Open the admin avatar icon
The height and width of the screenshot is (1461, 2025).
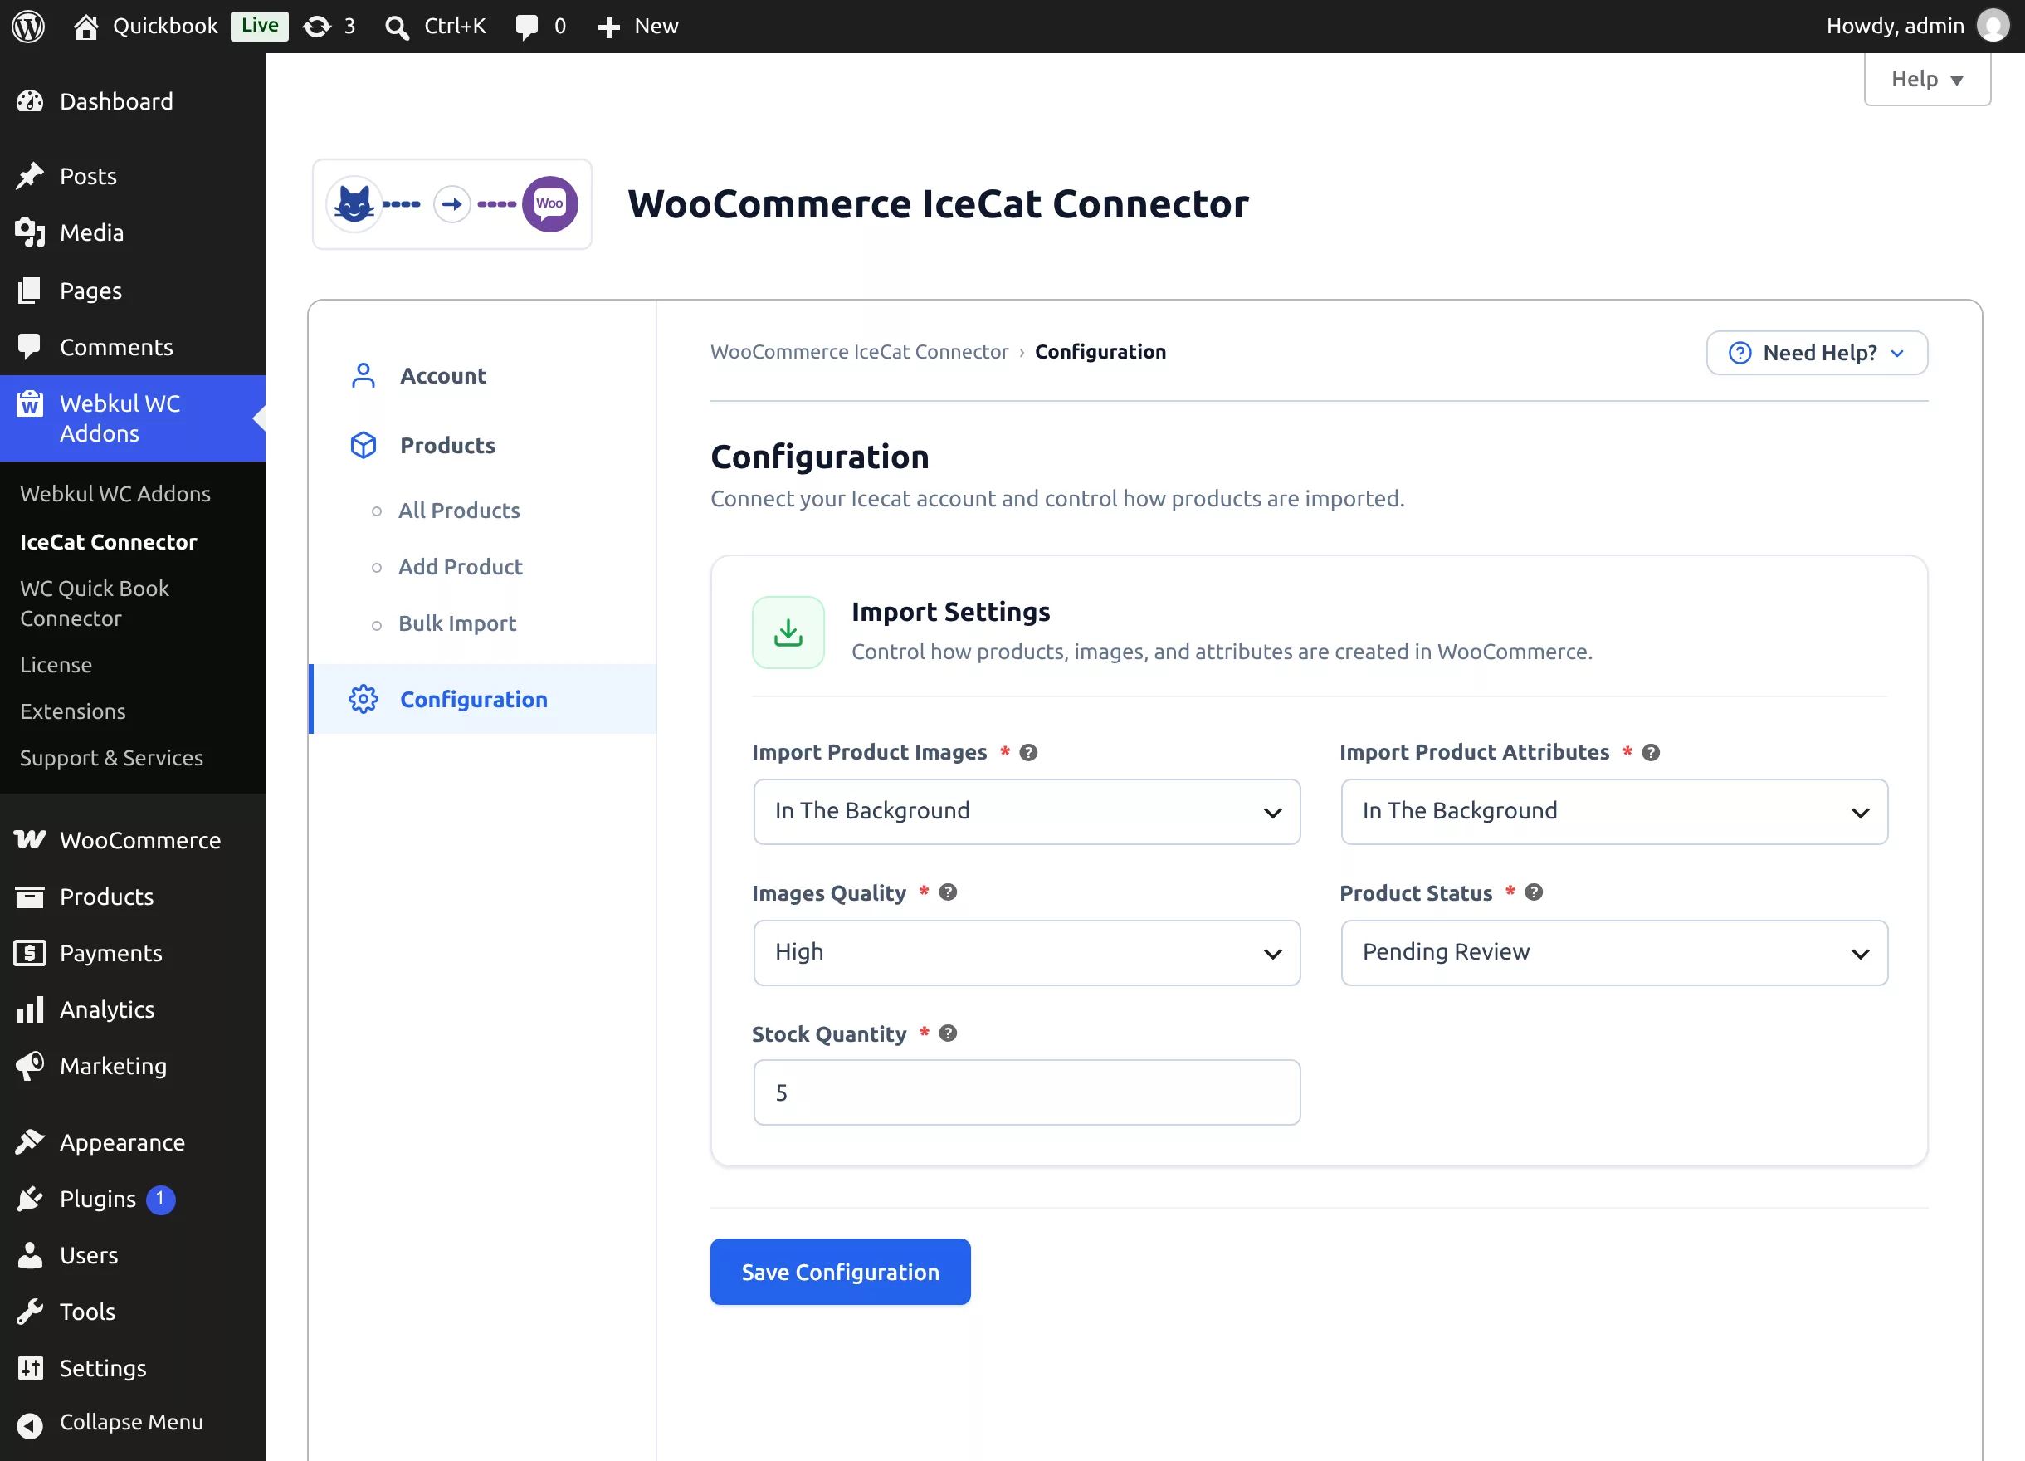(1993, 26)
